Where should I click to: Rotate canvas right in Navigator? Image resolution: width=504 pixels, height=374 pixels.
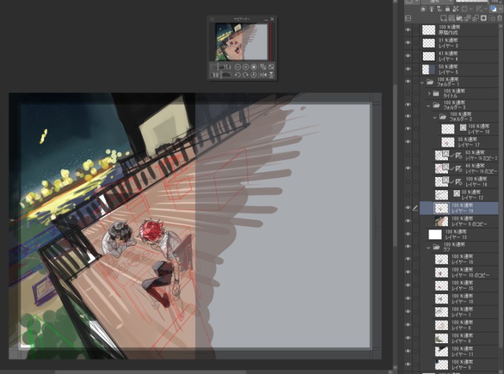tap(246, 75)
